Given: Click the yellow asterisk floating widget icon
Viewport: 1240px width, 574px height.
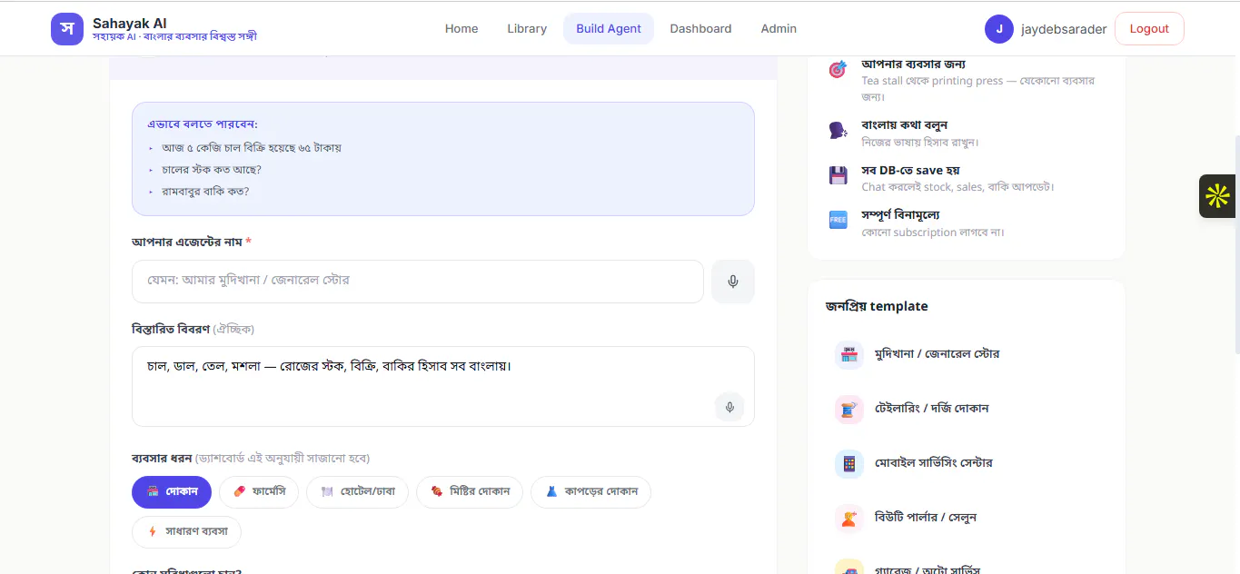Looking at the screenshot, I should tap(1217, 196).
